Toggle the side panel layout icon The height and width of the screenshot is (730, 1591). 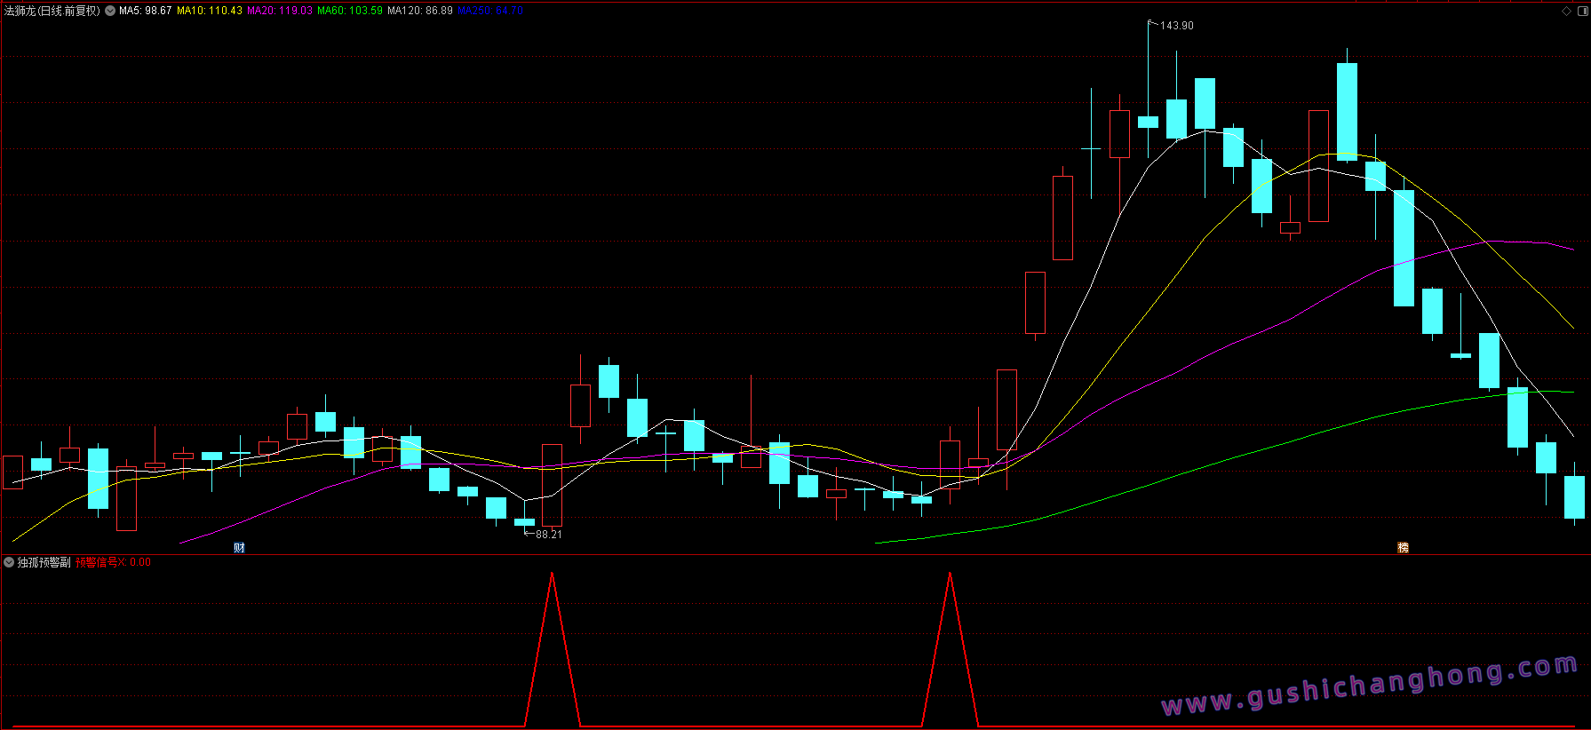1582,11
